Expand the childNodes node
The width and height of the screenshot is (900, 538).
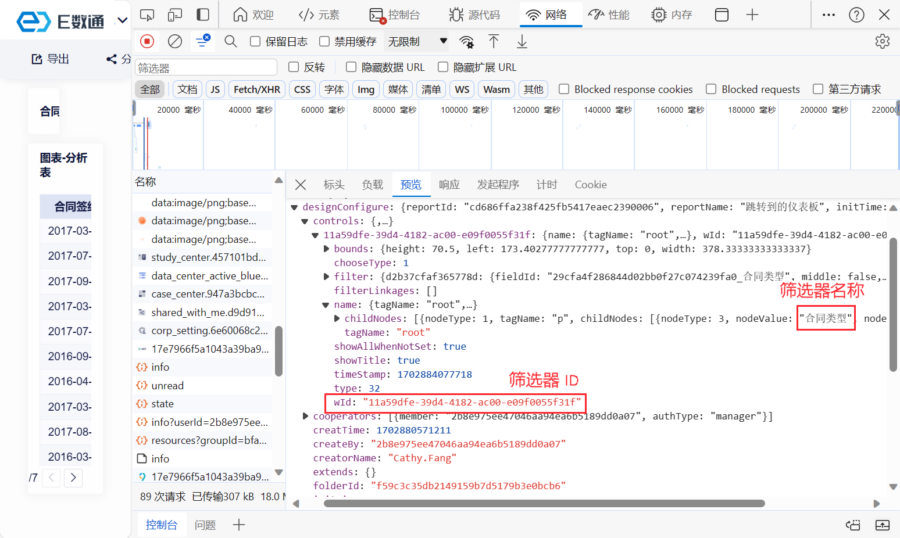pyautogui.click(x=337, y=319)
